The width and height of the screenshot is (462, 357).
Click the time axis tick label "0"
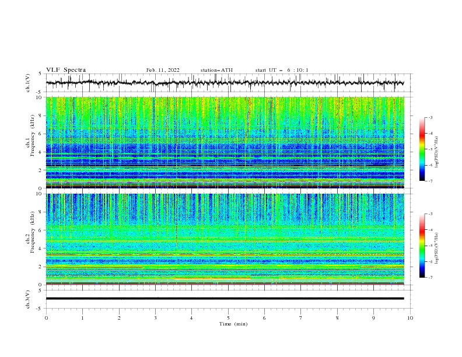pos(46,318)
